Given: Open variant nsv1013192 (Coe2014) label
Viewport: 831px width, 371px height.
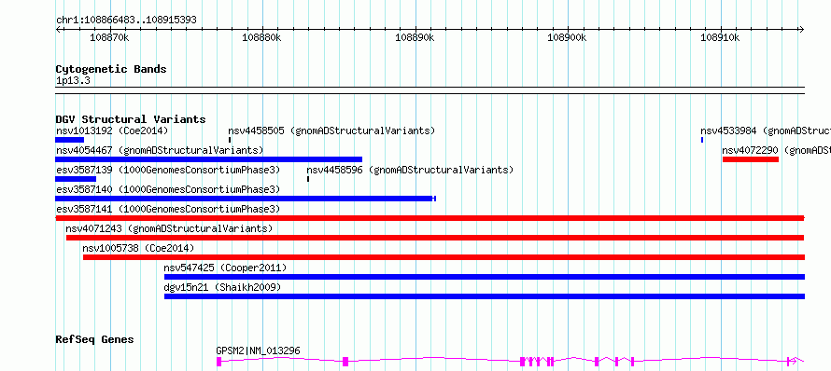Looking at the screenshot, I should 112,131.
